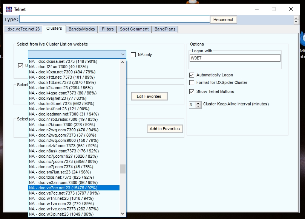305x219 pixels.
Task: Check Format for DXSpider Cluster
Action: coord(192,83)
